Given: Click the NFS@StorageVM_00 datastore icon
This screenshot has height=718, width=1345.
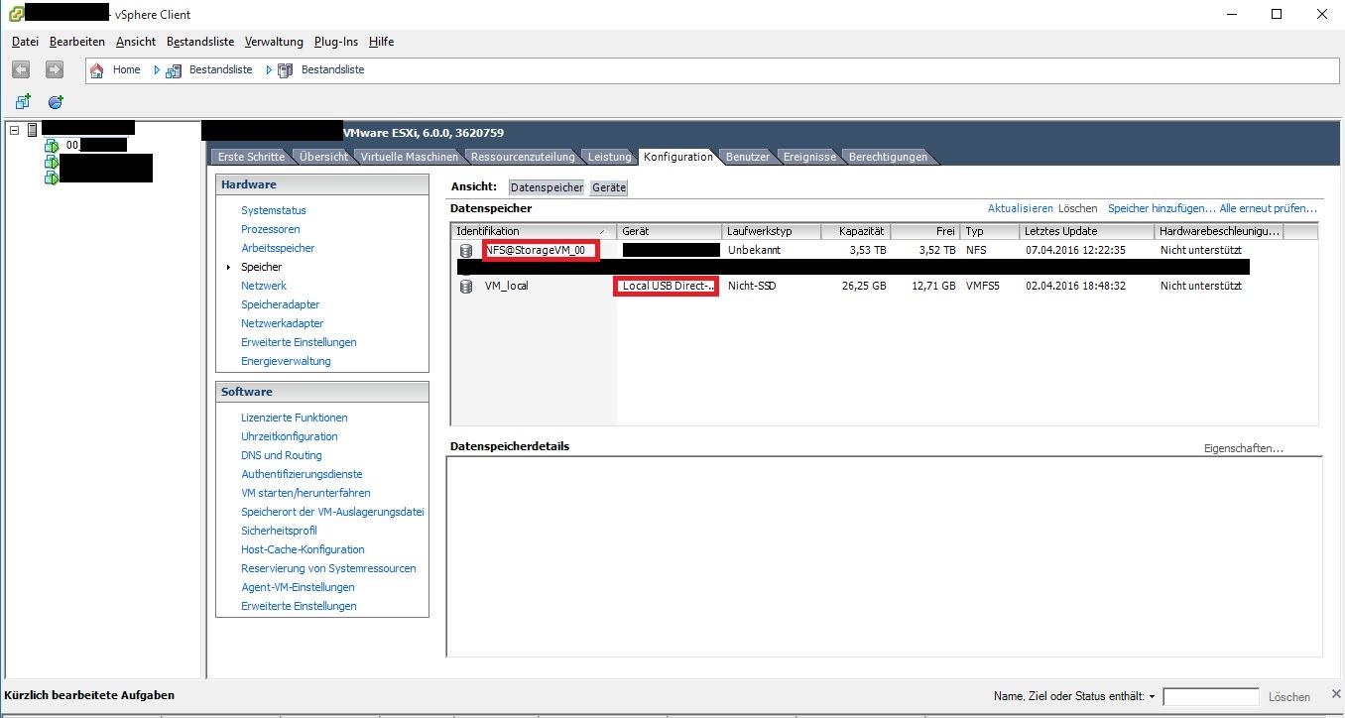Looking at the screenshot, I should (466, 251).
